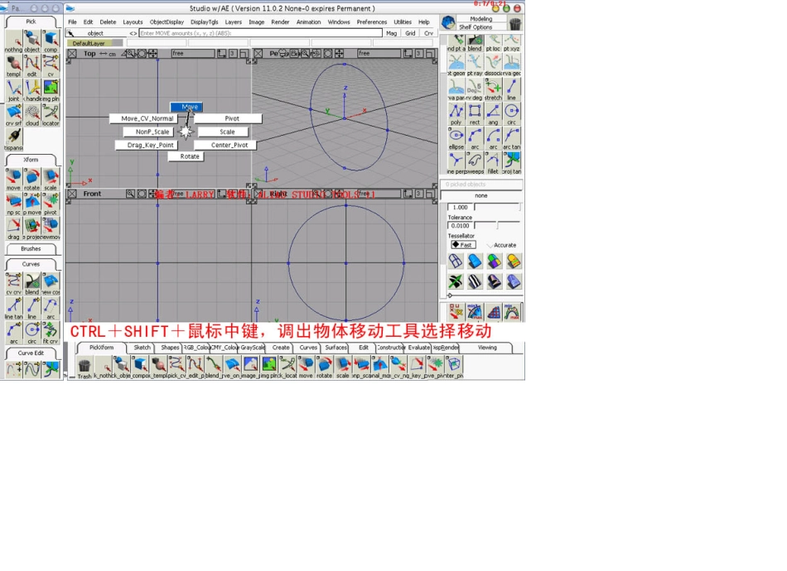The width and height of the screenshot is (787, 571).
Task: Click the Trash icon on the shelf
Action: point(84,367)
